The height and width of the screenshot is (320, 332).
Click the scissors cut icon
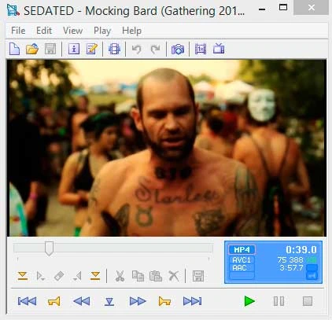(120, 276)
